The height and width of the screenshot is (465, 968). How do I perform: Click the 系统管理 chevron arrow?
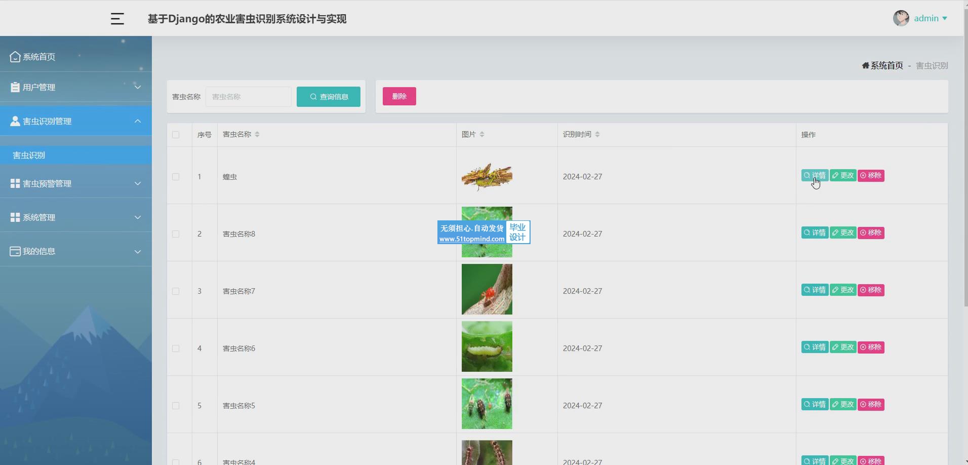[138, 217]
